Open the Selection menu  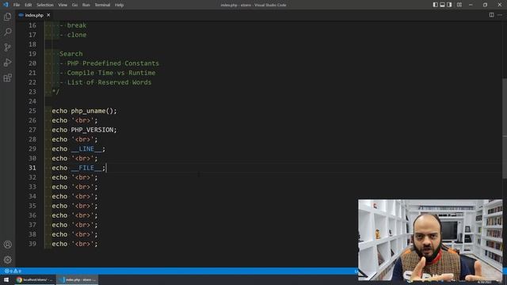pyautogui.click(x=45, y=5)
